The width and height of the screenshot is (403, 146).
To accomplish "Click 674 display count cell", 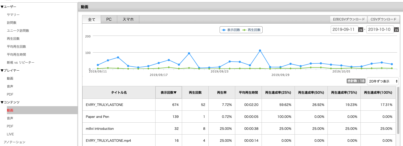I will 169,105.
